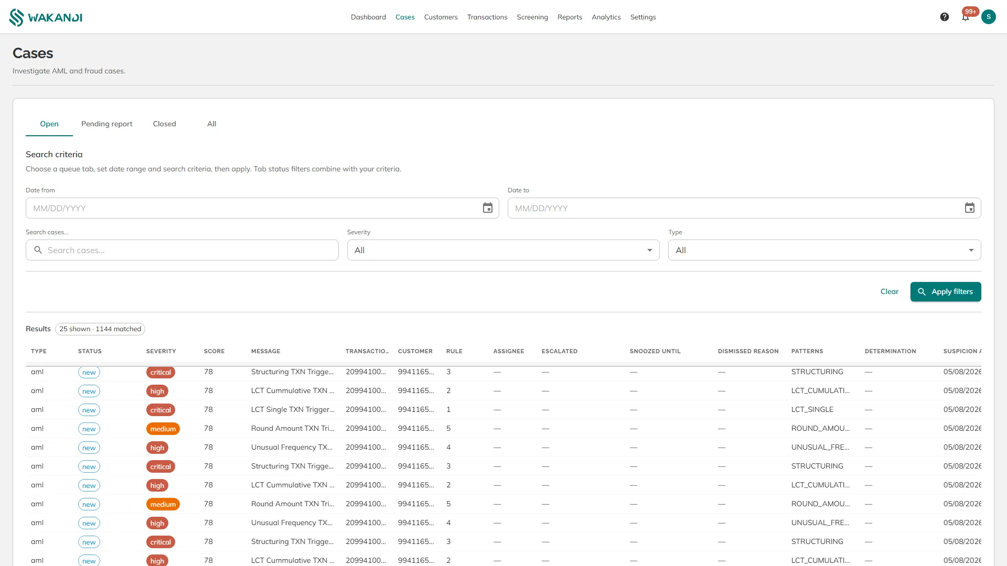Open the user avatar menu
This screenshot has width=1007, height=566.
(x=989, y=17)
